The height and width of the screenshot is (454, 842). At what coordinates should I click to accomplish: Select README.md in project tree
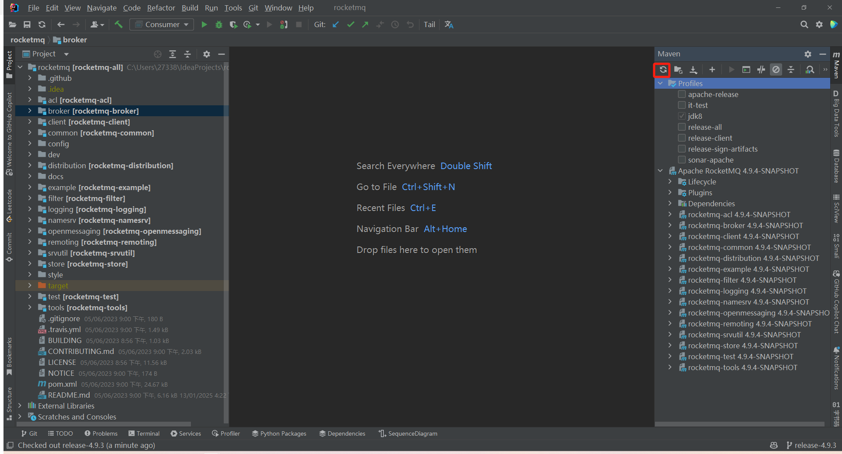pos(69,395)
